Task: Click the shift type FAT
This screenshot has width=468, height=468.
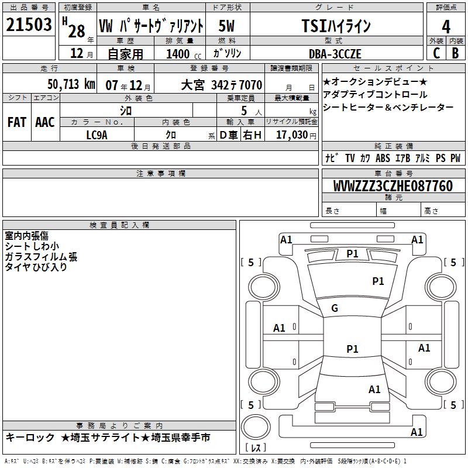Action: [x=17, y=122]
